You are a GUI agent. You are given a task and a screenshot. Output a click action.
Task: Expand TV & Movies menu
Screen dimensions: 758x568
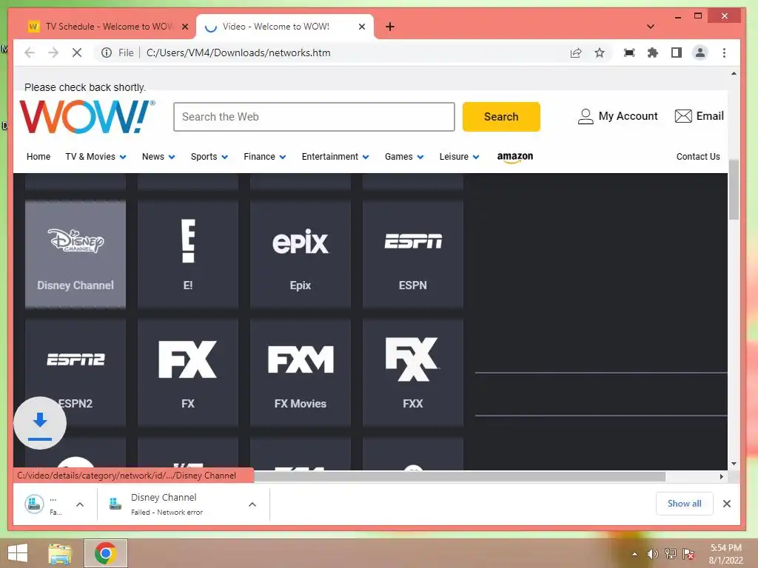pos(95,157)
